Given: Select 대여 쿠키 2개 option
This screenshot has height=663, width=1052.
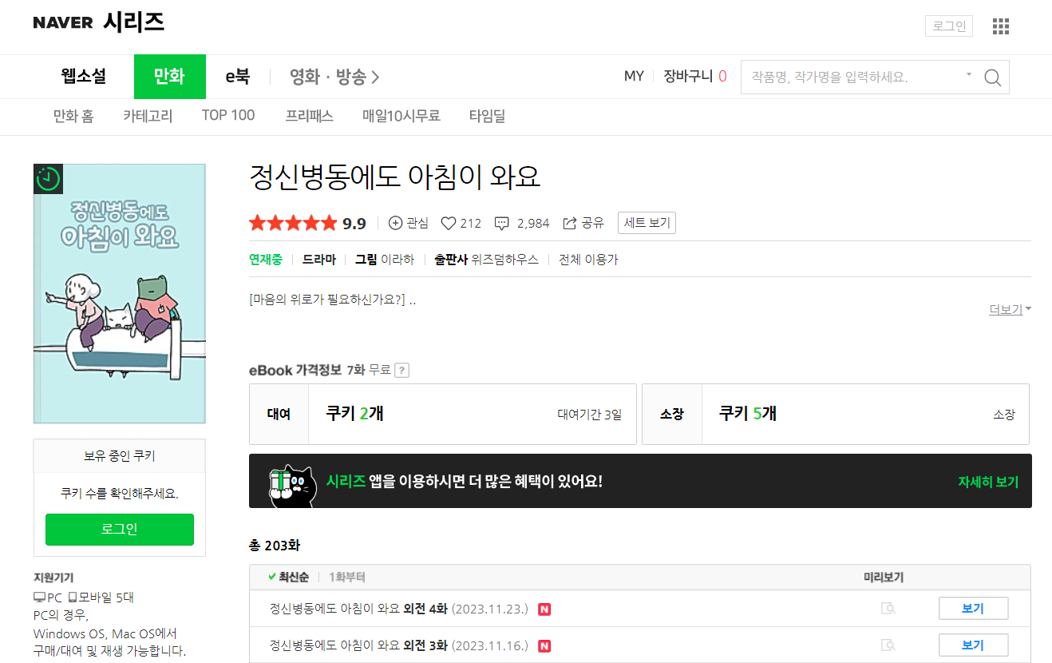Looking at the screenshot, I should [x=443, y=414].
